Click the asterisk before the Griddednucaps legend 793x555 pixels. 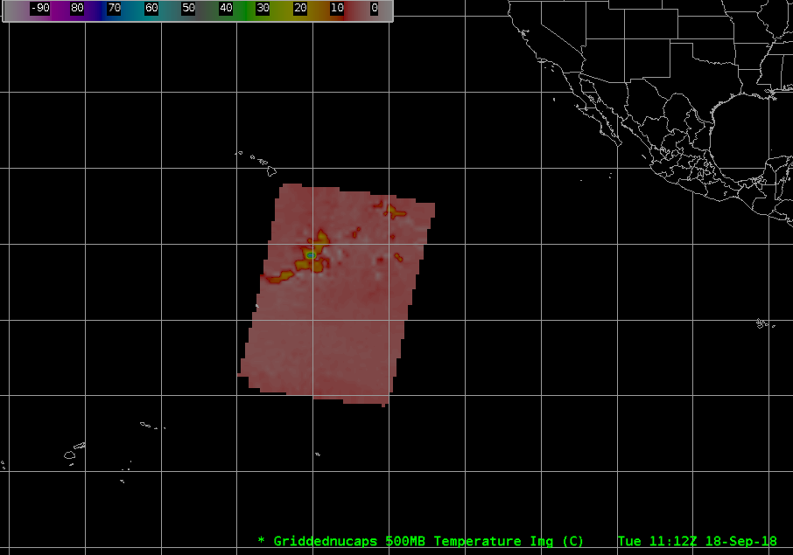tap(261, 540)
